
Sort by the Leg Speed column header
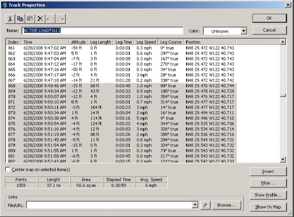(x=146, y=42)
